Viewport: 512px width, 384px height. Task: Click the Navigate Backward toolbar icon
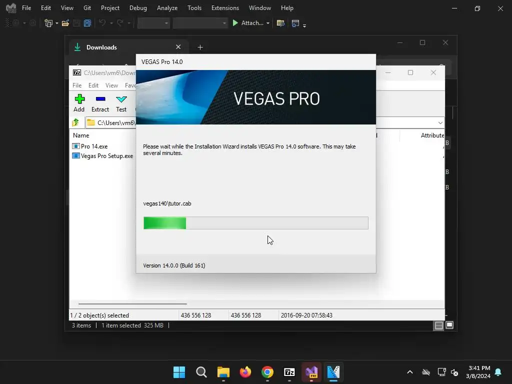click(15, 23)
